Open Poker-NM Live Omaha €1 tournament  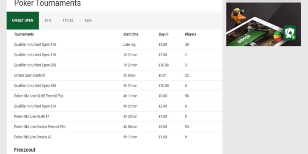pyautogui.click(x=115, y=137)
